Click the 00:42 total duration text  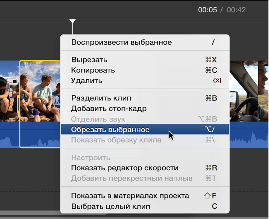pos(236,10)
